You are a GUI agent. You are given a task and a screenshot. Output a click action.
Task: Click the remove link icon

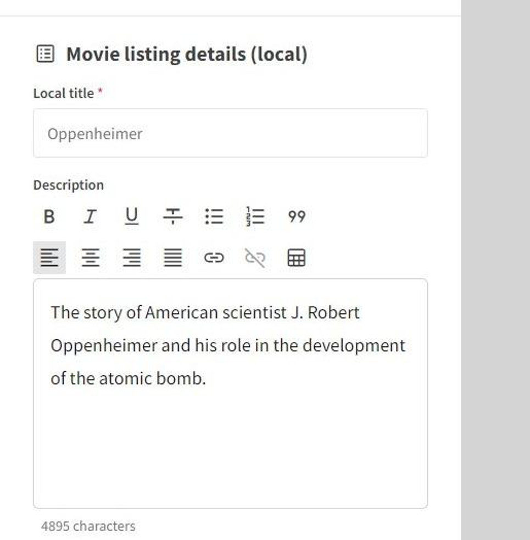pyautogui.click(x=255, y=257)
